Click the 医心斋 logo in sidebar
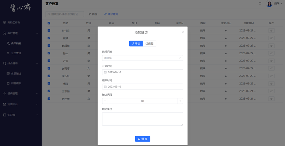Viewport: 285px width, 146px height. click(20, 8)
